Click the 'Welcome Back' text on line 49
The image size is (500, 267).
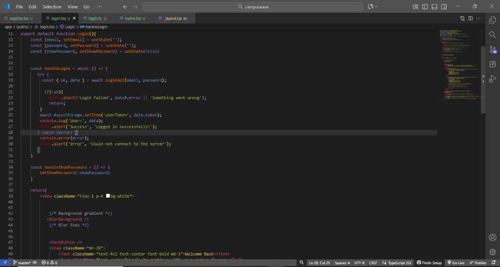pos(199,254)
